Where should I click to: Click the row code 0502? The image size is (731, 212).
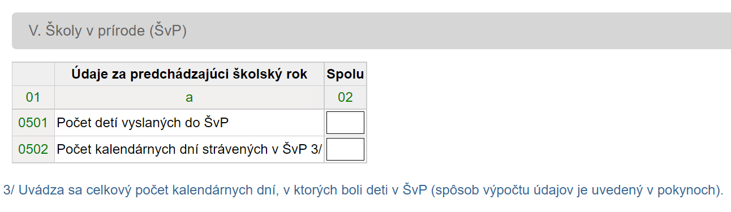[33, 150]
